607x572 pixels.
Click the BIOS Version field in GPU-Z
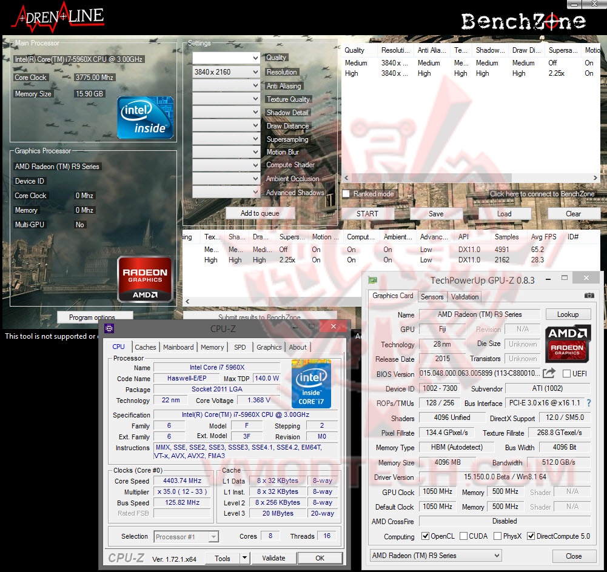click(x=480, y=374)
